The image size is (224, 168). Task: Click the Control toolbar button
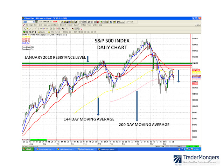[x=121, y=22]
